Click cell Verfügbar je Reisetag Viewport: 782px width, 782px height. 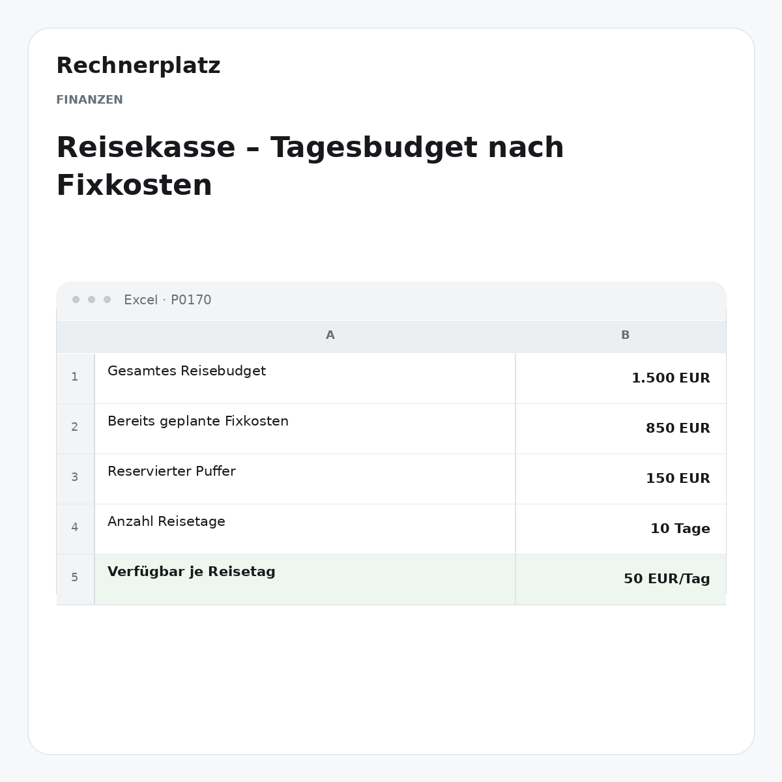pyautogui.click(x=305, y=579)
